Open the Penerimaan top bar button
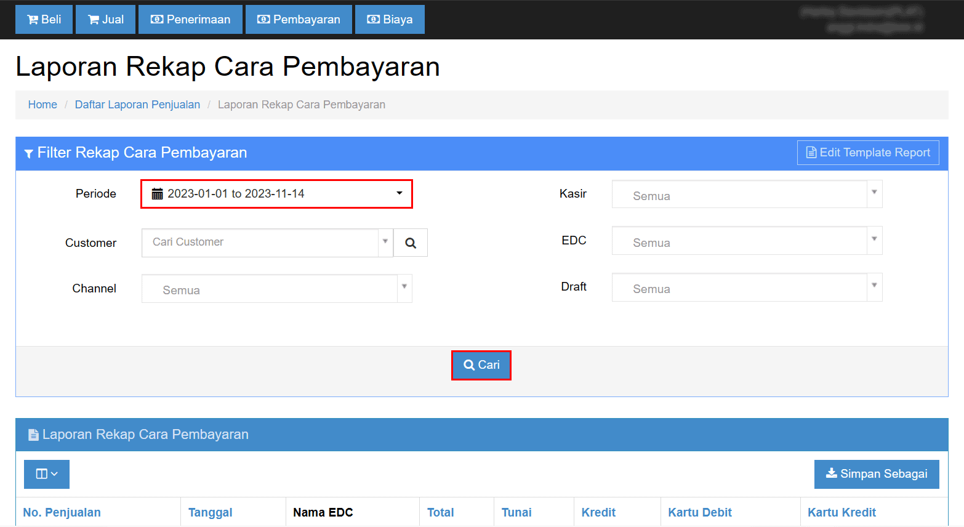 pyautogui.click(x=190, y=20)
